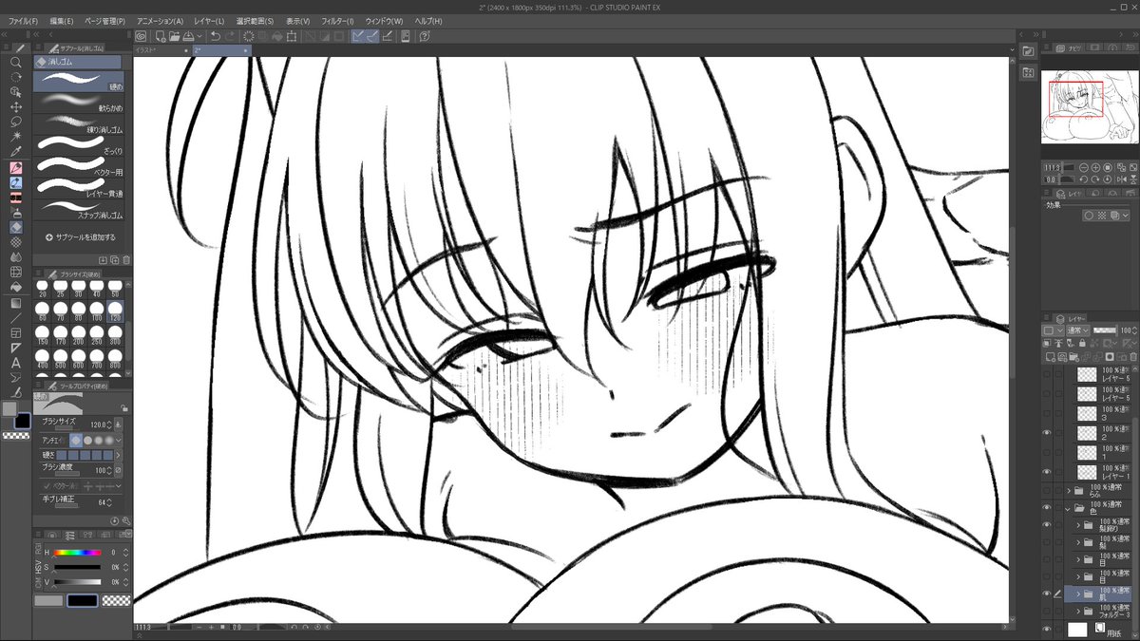Viewport: 1140px width, 641px height.
Task: Click the Open file folder toolbar icon
Action: click(x=175, y=36)
